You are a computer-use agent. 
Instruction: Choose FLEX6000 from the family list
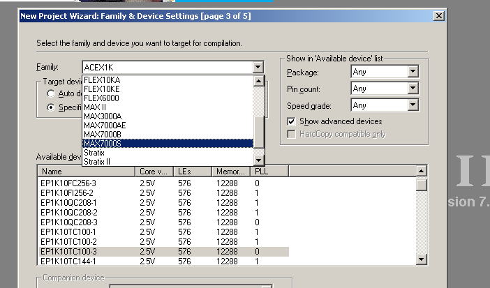[x=168, y=98]
